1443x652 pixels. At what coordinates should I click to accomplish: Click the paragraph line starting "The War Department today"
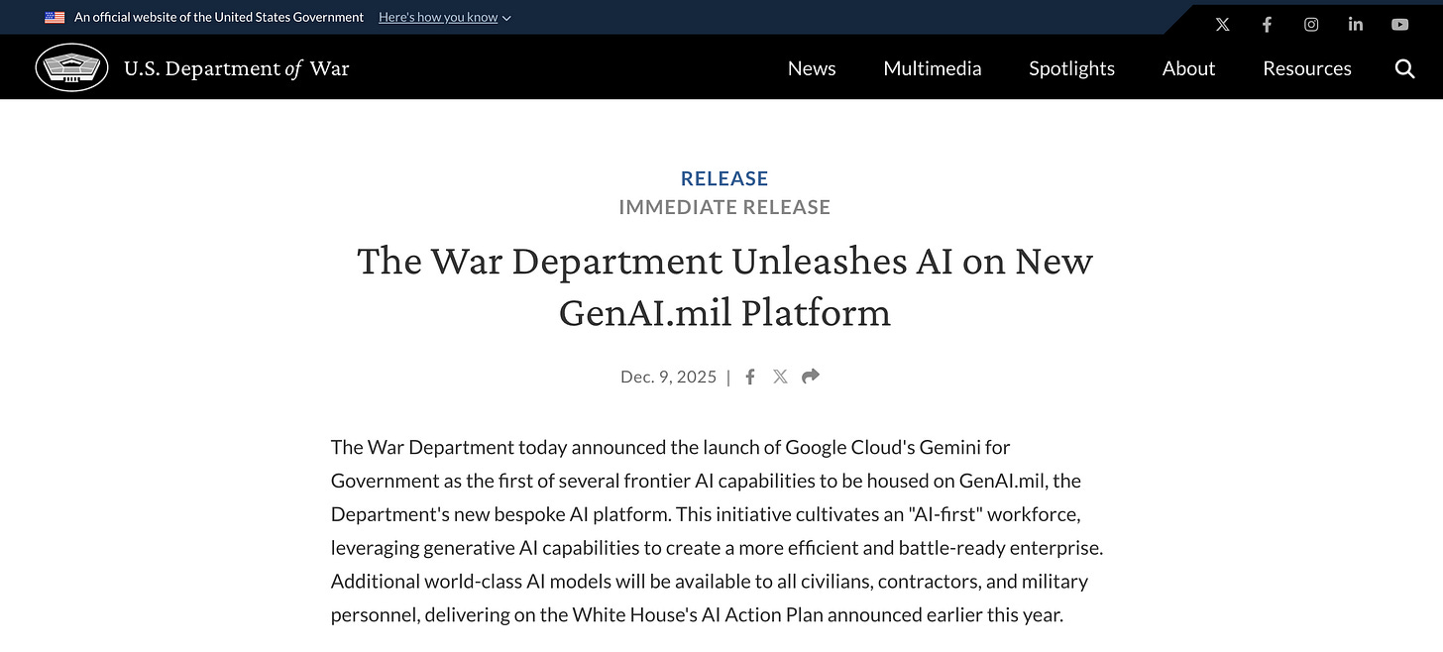click(671, 447)
